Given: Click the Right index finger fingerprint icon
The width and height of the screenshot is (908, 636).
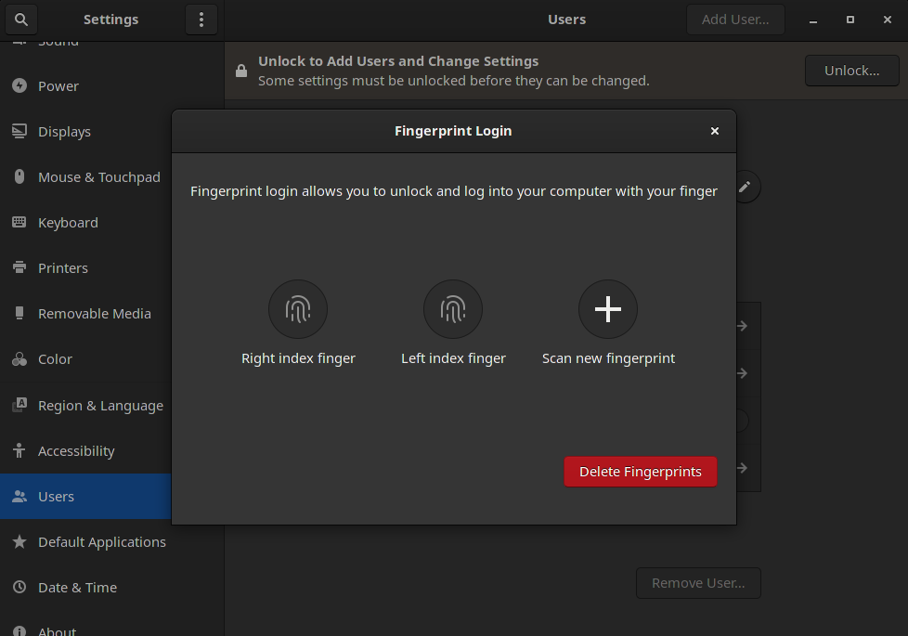Looking at the screenshot, I should [x=297, y=309].
